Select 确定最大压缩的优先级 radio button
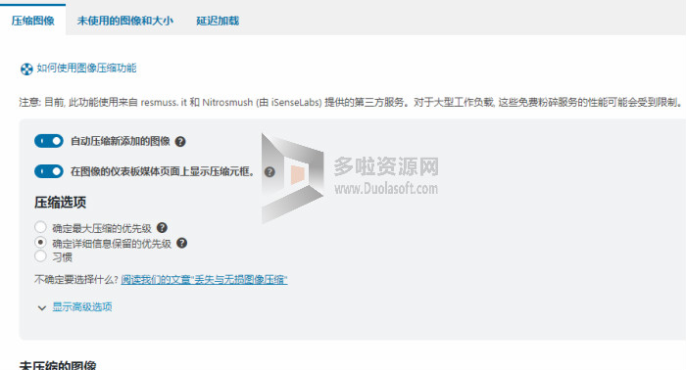The width and height of the screenshot is (686, 370). pos(41,227)
